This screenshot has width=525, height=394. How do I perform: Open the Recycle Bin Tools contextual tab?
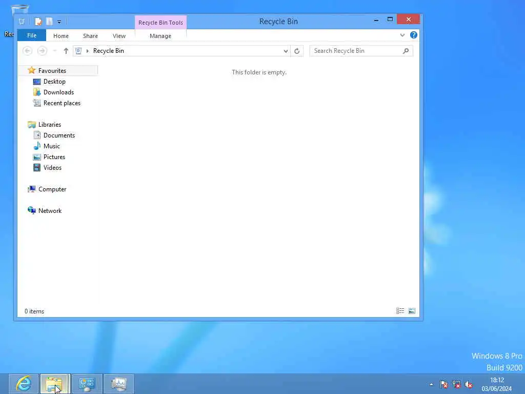point(160,23)
